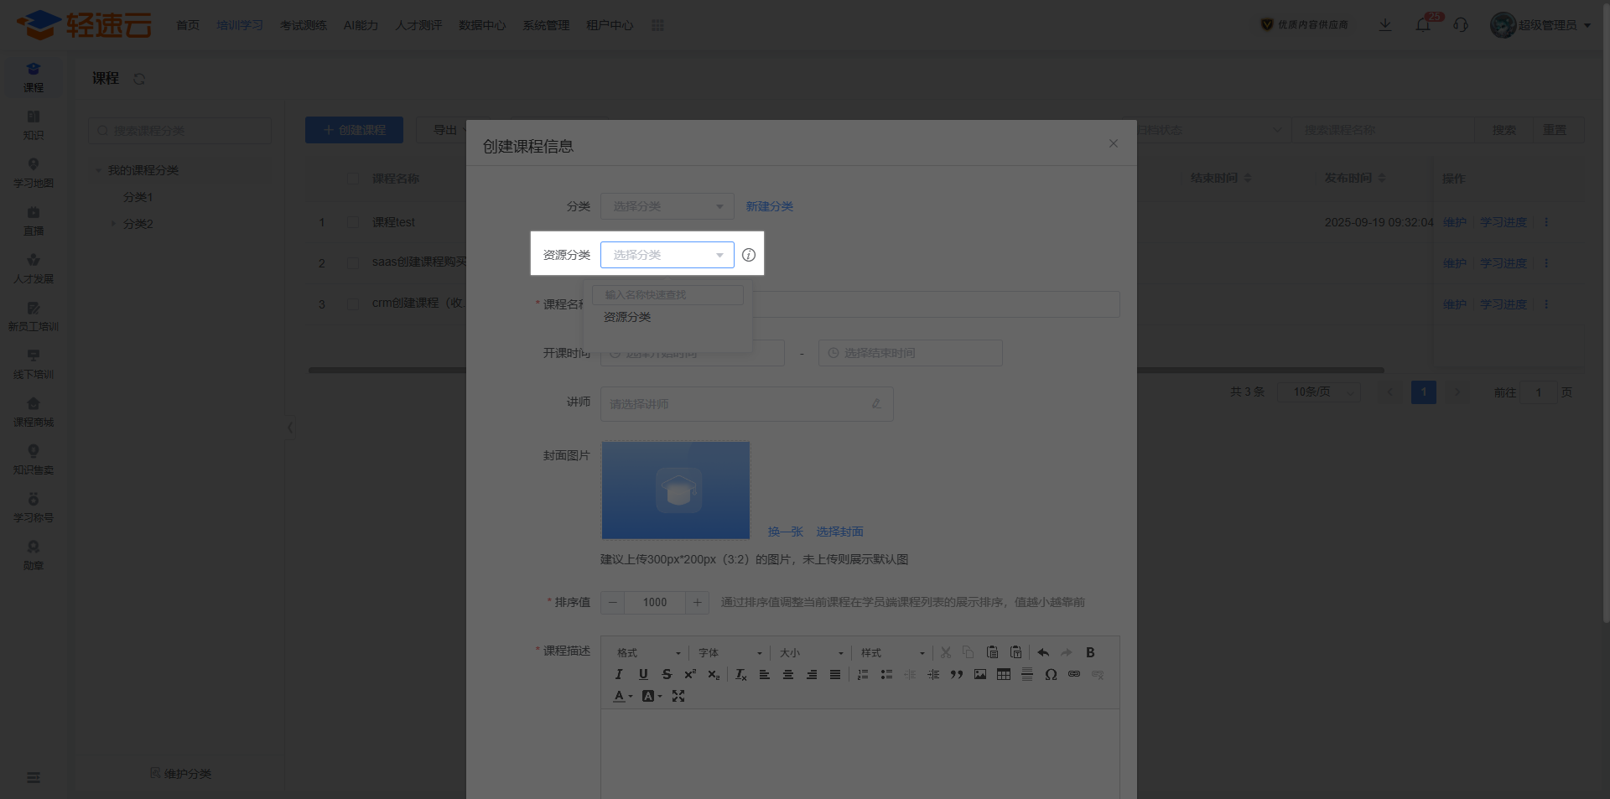Expand the 字体 font dropdown
The width and height of the screenshot is (1610, 799).
(730, 652)
